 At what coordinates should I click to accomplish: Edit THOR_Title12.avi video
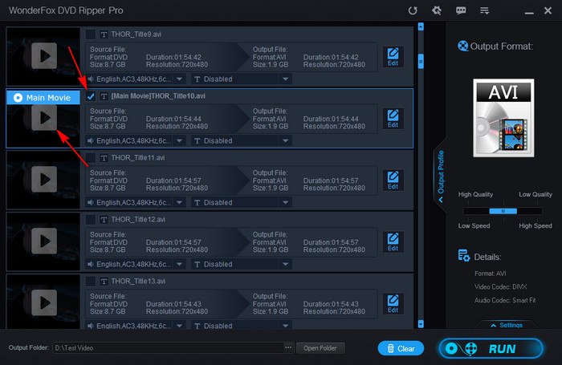pos(393,242)
